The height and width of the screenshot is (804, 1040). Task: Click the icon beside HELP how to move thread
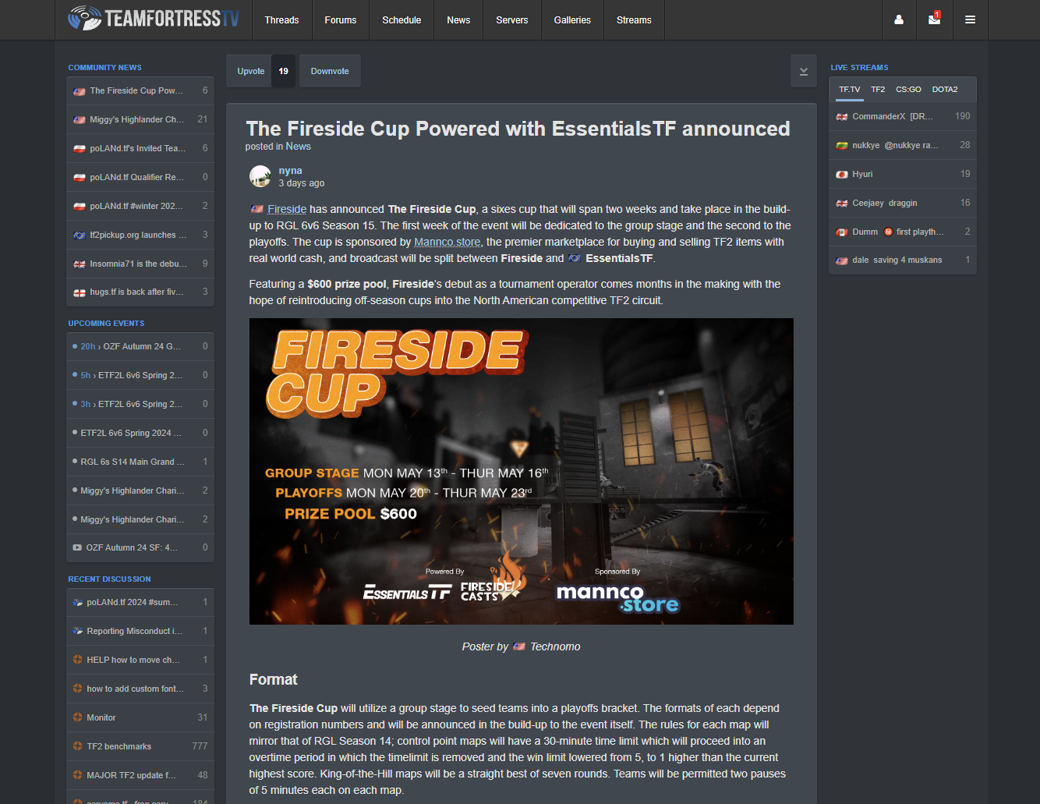tap(77, 660)
